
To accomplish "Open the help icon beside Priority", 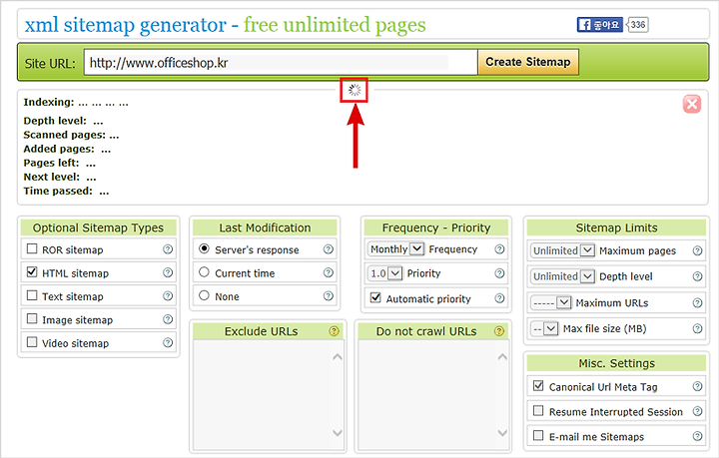I will click(499, 273).
